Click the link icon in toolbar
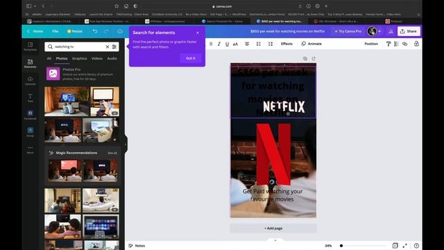The image size is (444, 250). click(405, 44)
